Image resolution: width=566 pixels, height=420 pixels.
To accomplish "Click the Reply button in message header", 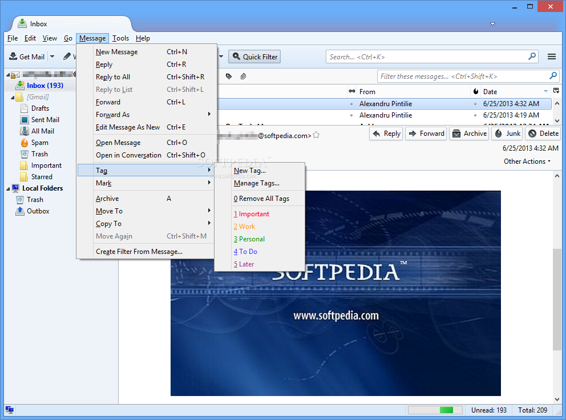I will (386, 134).
